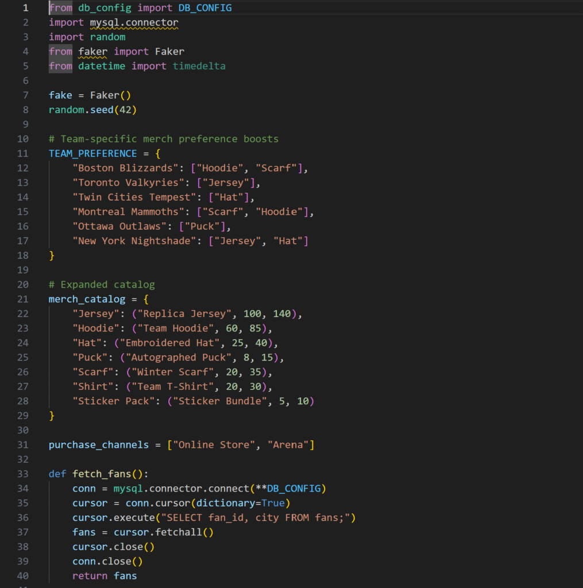Image resolution: width=583 pixels, height=588 pixels.
Task: Click the "cursor.close()" statement
Action: coord(113,547)
